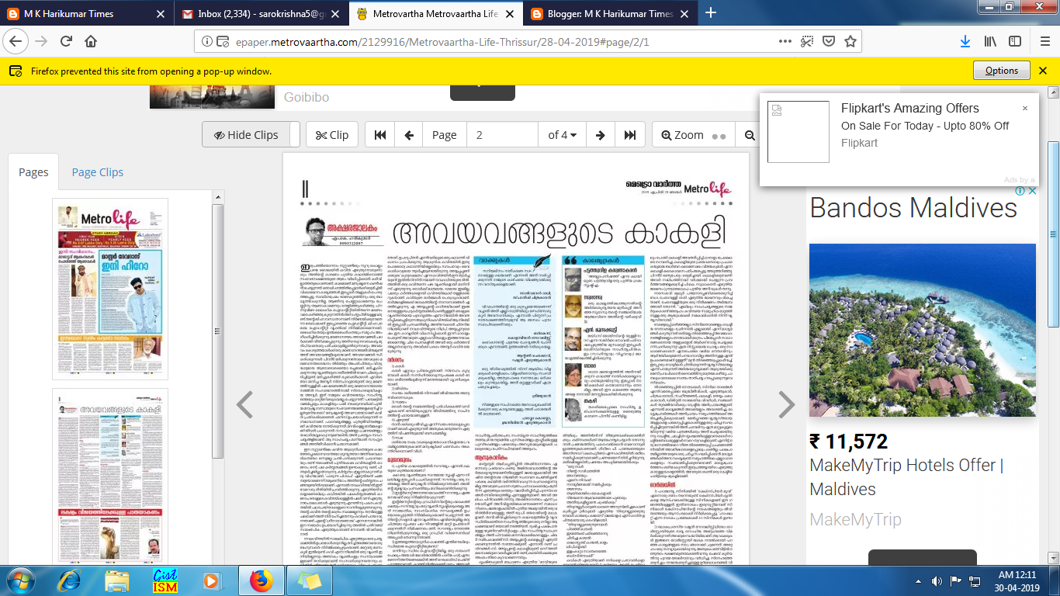
Task: Toggle the Firefox sidebar view
Action: tap(1015, 42)
